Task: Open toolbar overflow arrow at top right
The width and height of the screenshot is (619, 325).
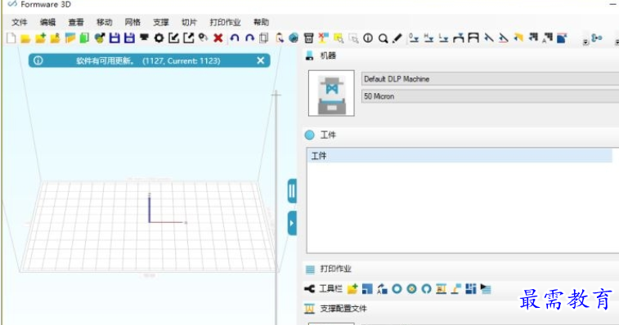Action: coord(585,42)
